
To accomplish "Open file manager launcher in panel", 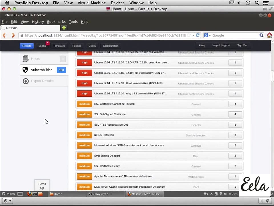I will [x=40, y=194].
